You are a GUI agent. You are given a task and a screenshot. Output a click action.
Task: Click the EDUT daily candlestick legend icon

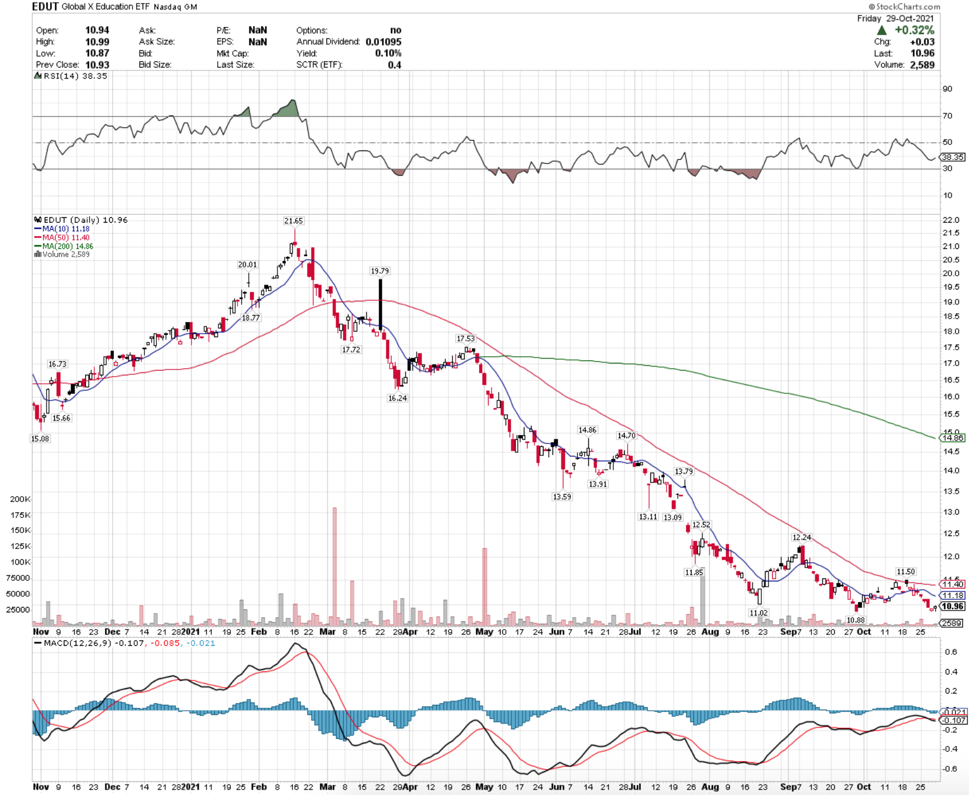coord(38,220)
